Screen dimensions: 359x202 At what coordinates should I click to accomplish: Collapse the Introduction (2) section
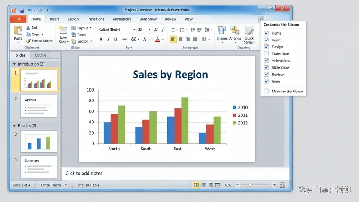tap(14, 64)
